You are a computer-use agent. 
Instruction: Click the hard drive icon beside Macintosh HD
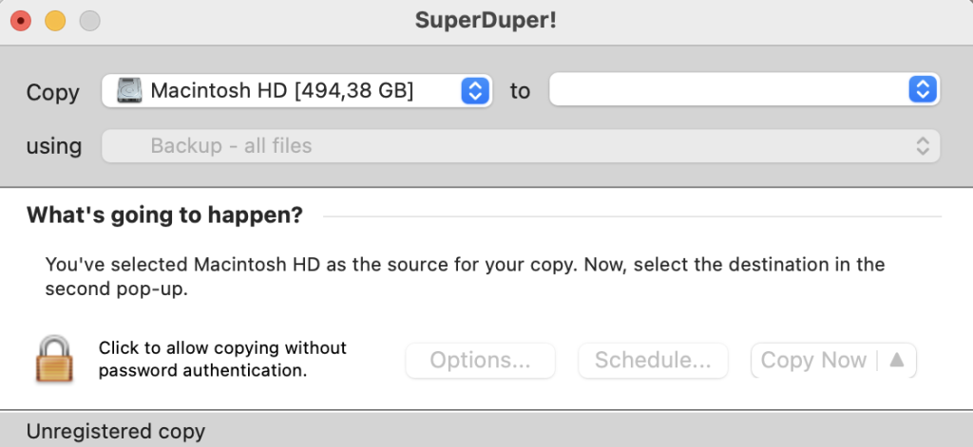128,91
